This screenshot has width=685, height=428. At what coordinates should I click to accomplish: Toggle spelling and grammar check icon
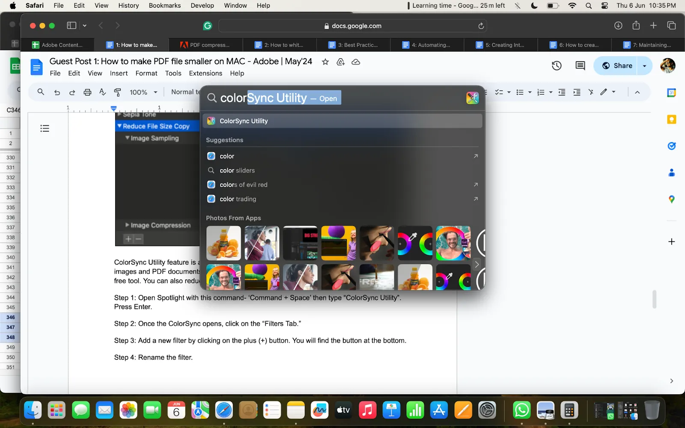pos(102,92)
